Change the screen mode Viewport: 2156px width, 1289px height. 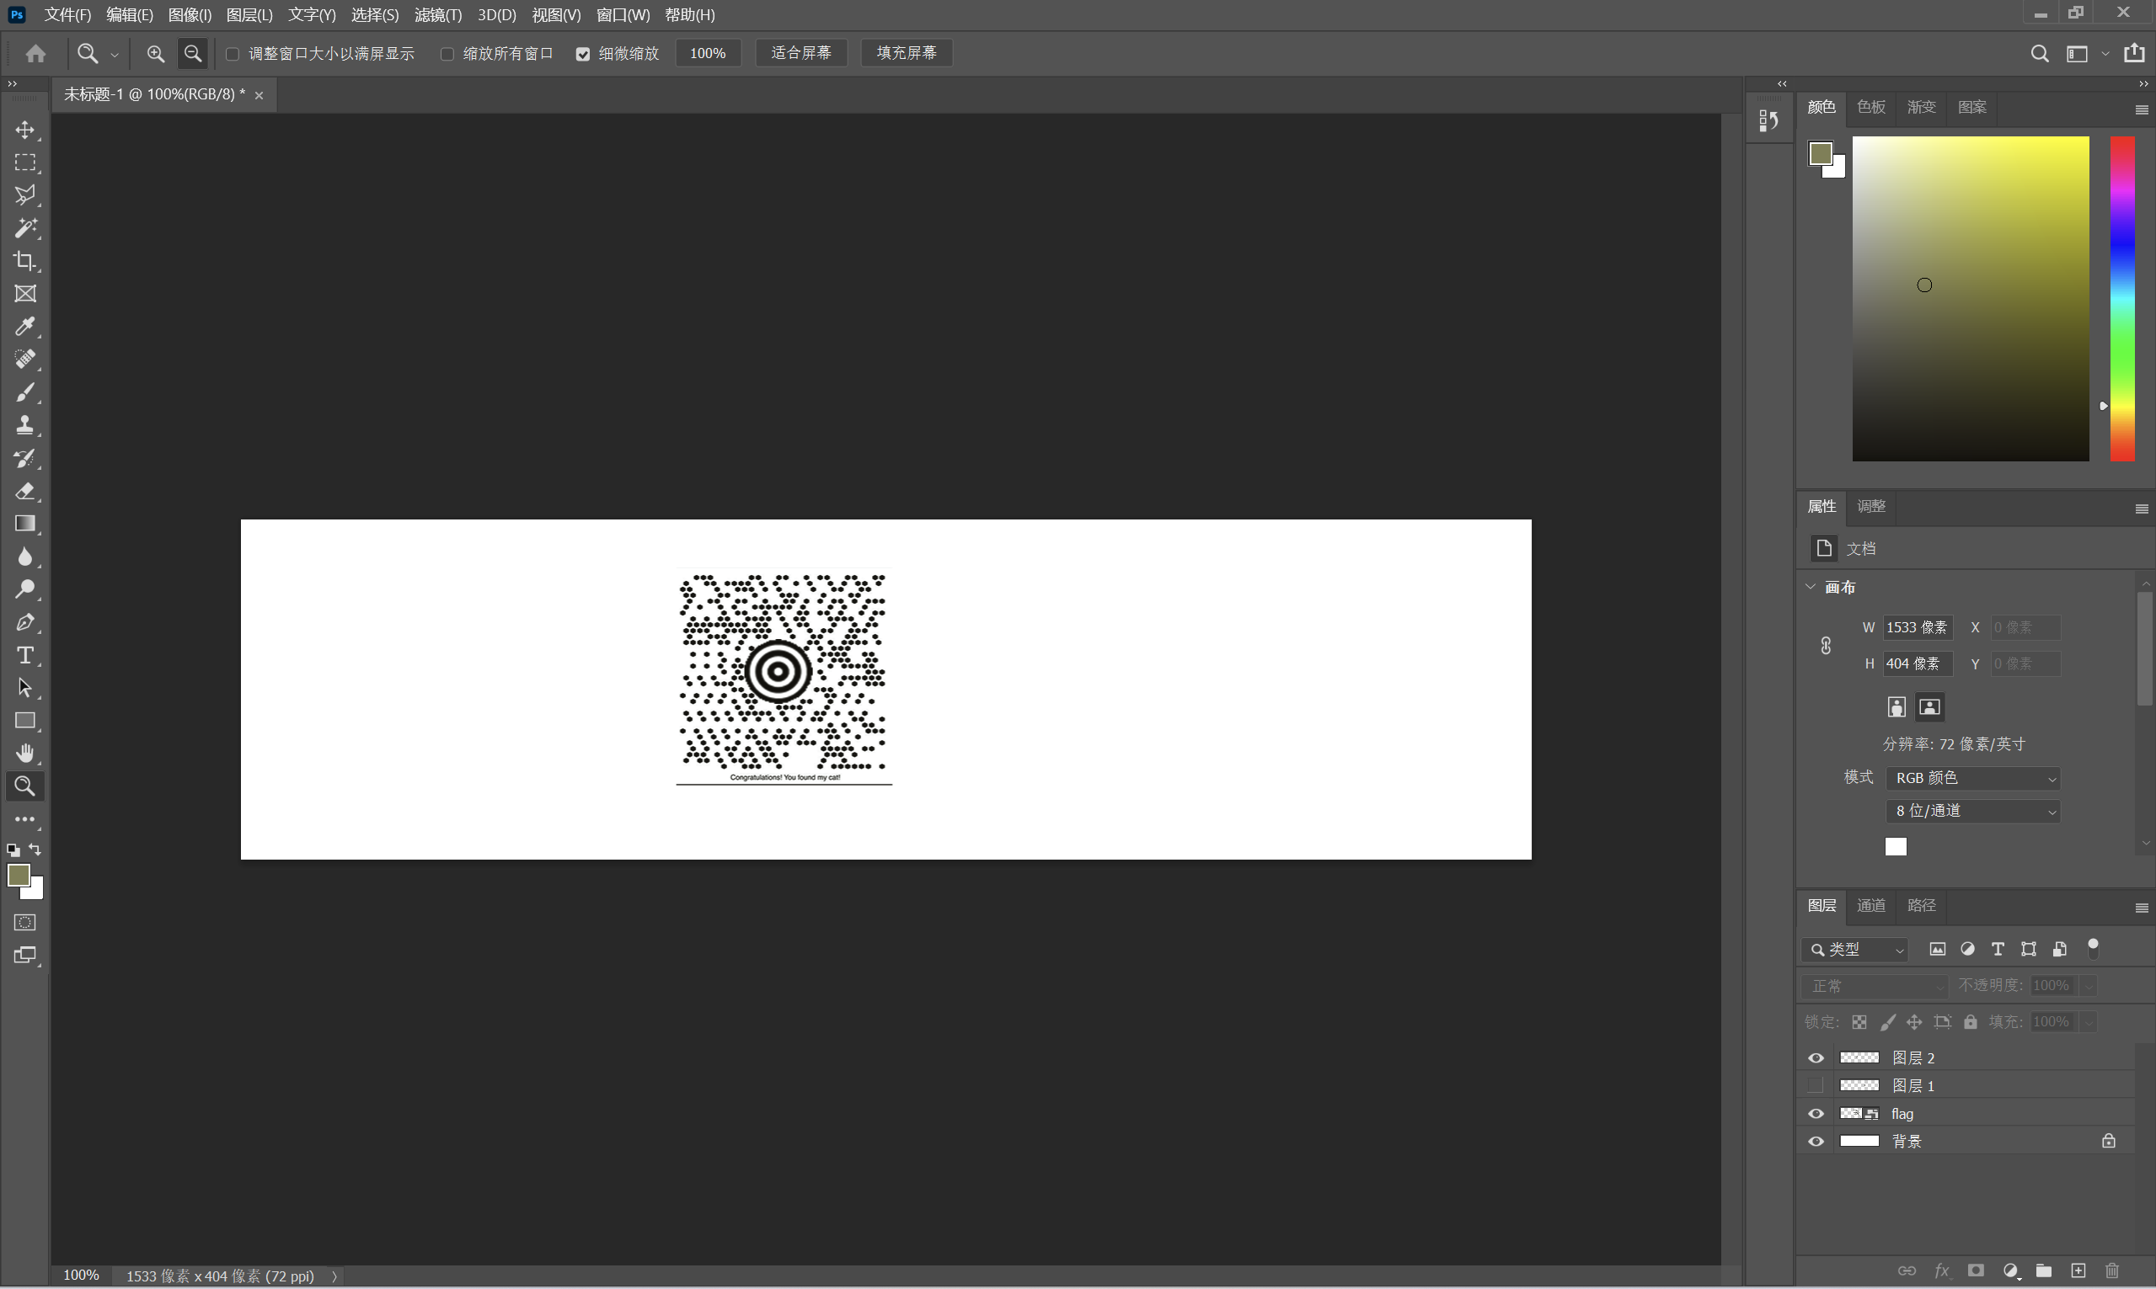(x=25, y=956)
